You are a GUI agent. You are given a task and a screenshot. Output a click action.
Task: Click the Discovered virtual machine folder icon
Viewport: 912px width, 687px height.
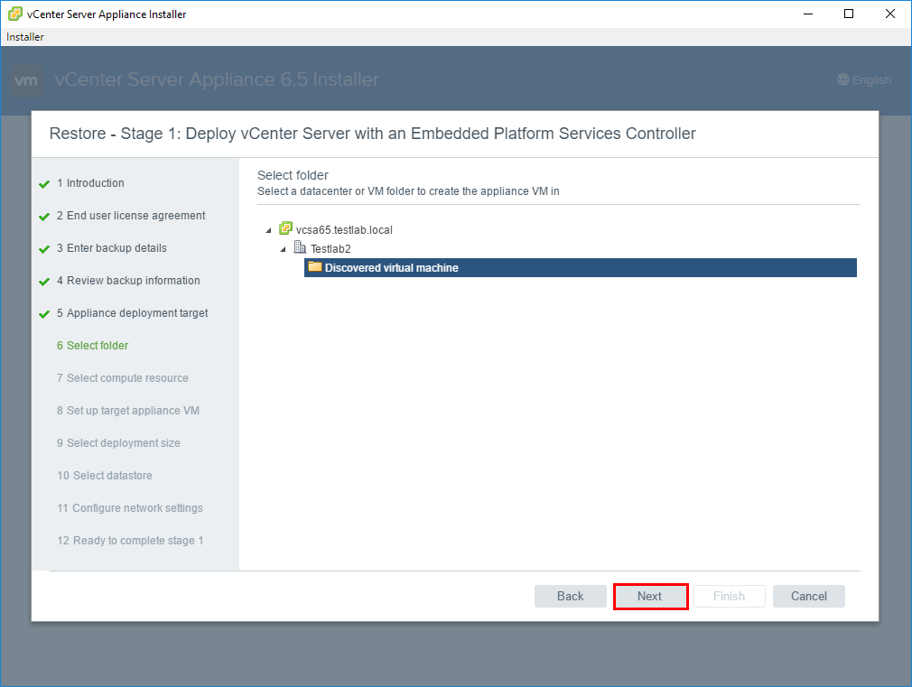tap(314, 267)
